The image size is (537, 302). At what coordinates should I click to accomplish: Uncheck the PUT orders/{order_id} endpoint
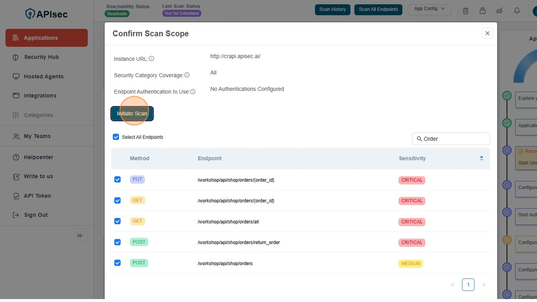pyautogui.click(x=117, y=179)
